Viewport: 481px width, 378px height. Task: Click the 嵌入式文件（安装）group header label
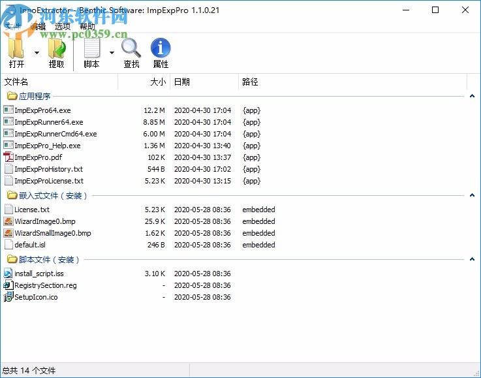(x=54, y=195)
